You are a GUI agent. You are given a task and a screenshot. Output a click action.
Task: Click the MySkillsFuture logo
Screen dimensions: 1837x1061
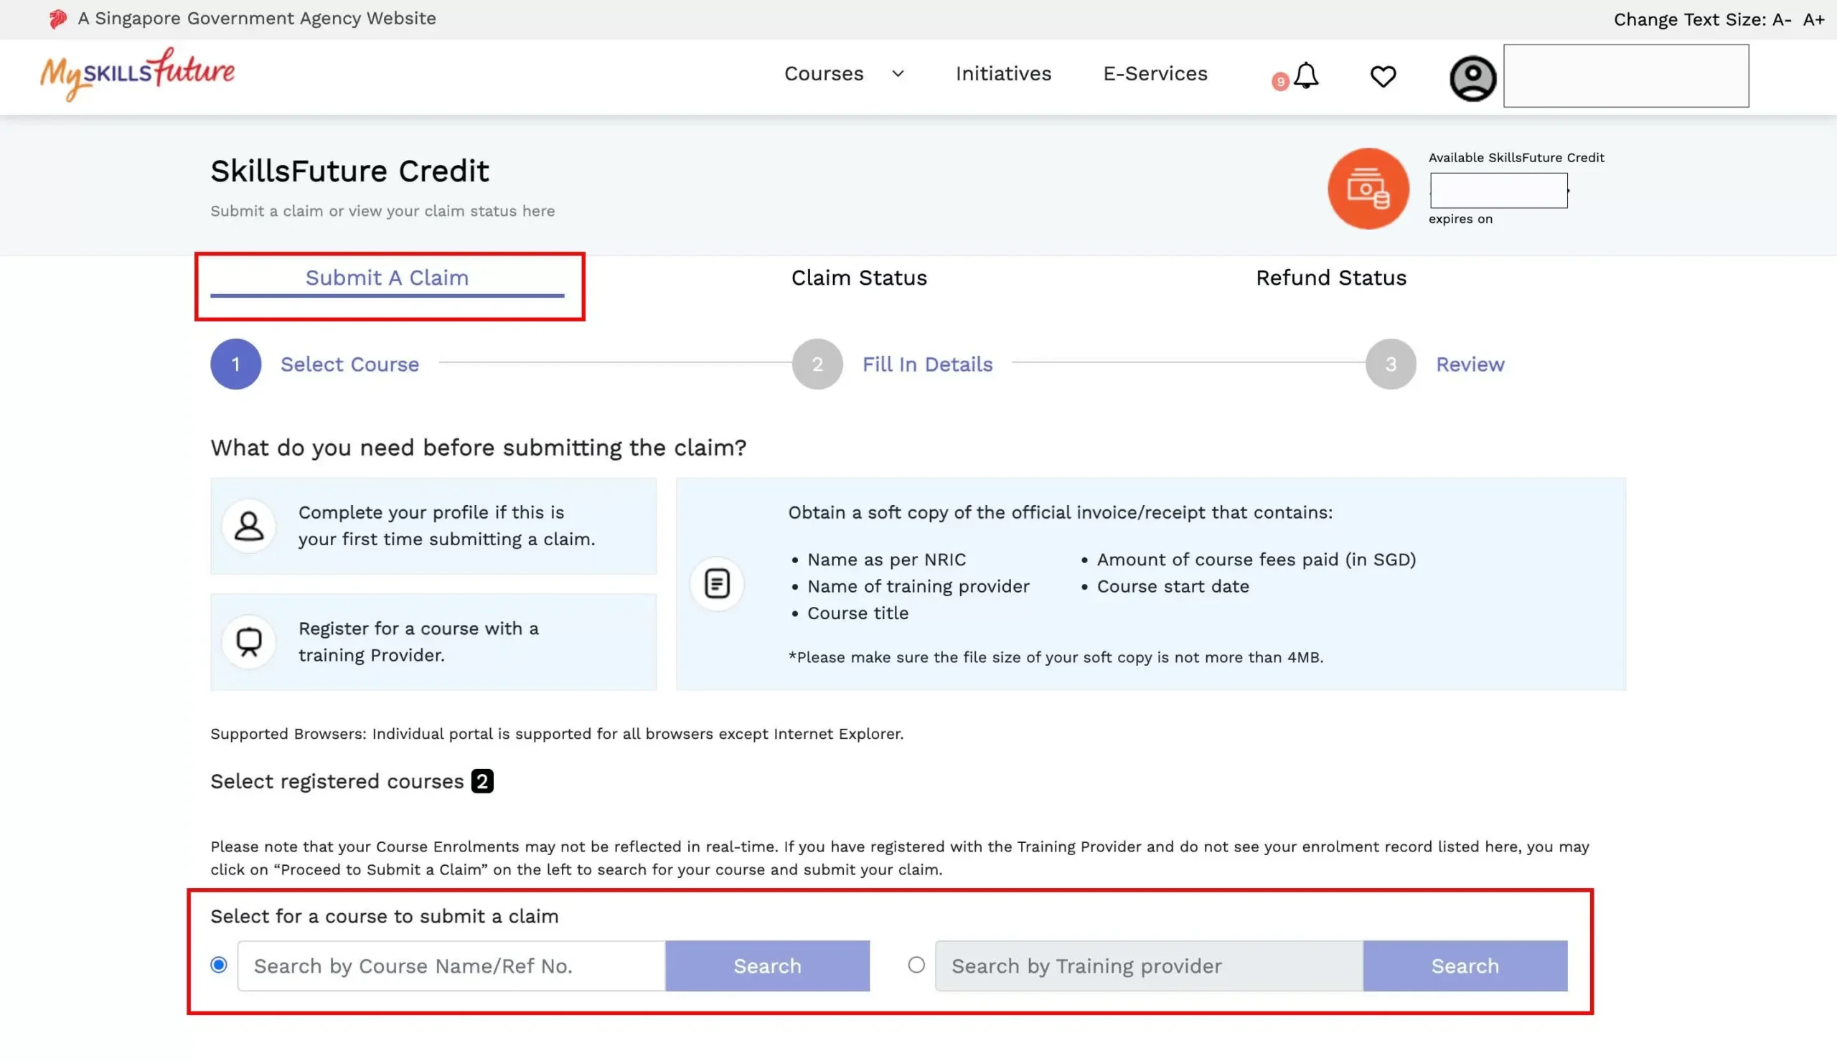(137, 74)
